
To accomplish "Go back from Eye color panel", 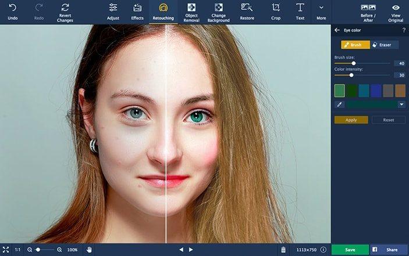I will (337, 30).
